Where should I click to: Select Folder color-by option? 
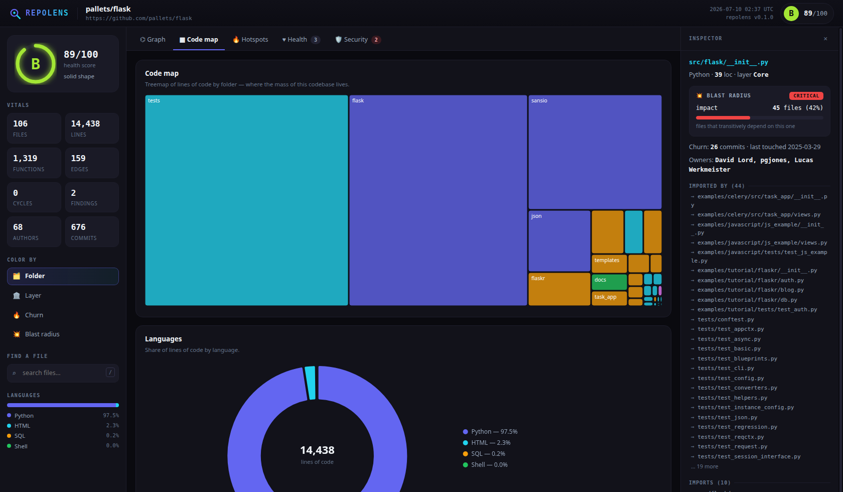[63, 276]
